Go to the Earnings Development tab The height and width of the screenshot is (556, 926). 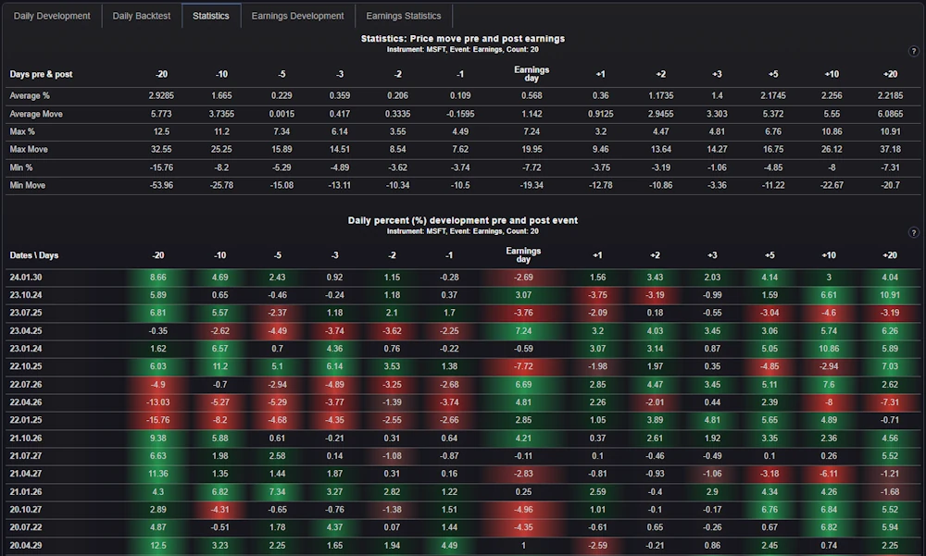[297, 16]
